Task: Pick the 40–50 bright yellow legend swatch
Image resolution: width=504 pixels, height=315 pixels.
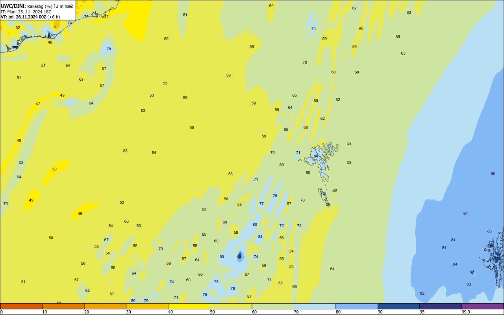Action: [189, 306]
